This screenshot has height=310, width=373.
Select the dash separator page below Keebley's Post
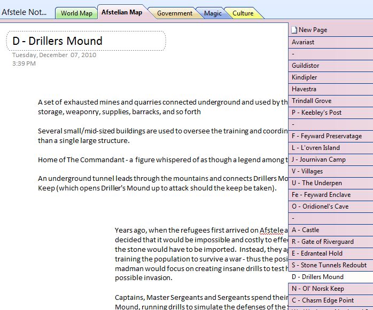(331, 124)
